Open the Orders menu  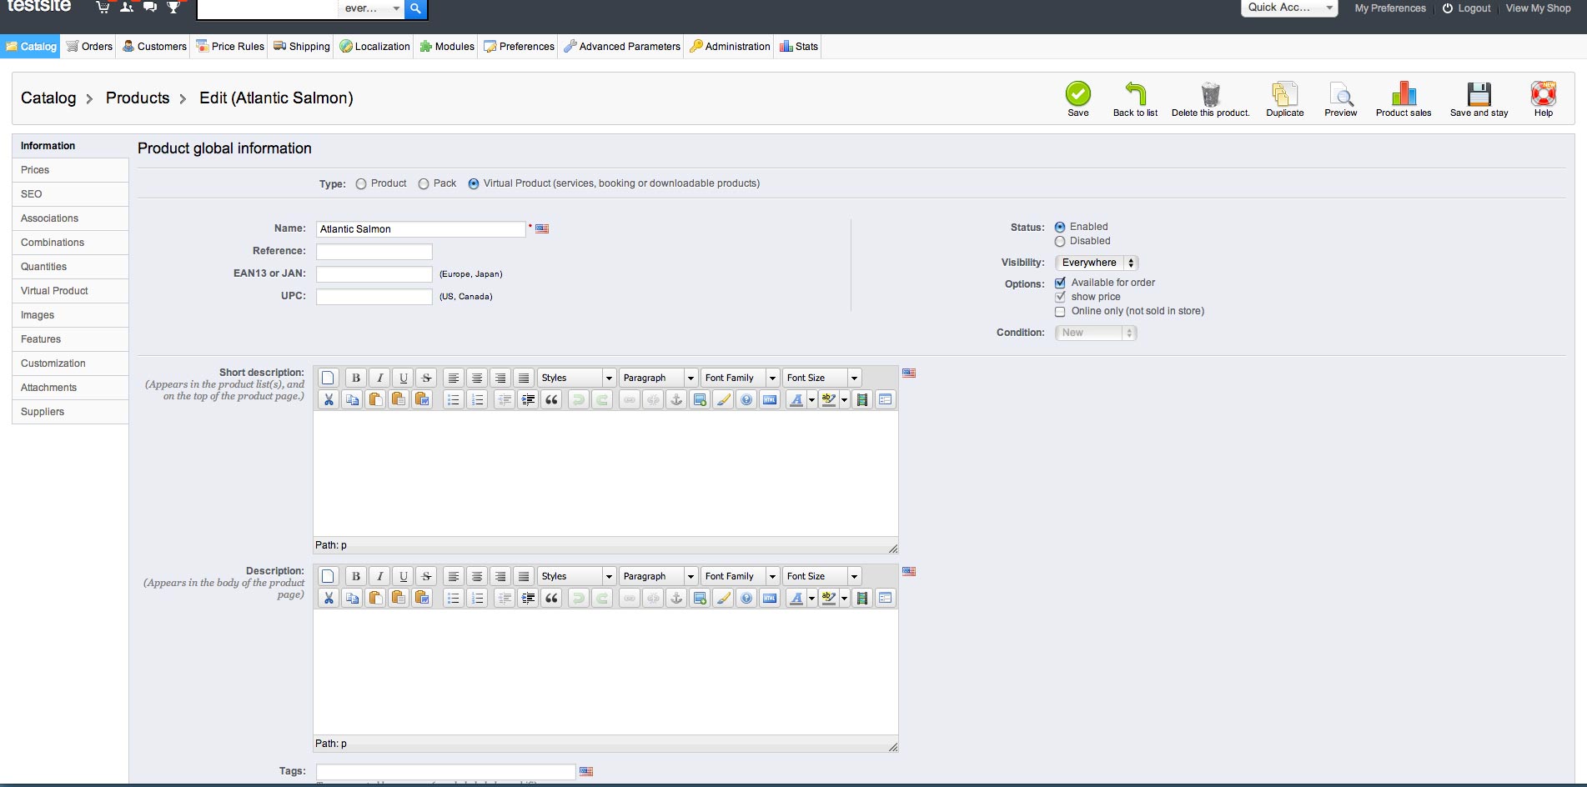pos(89,47)
